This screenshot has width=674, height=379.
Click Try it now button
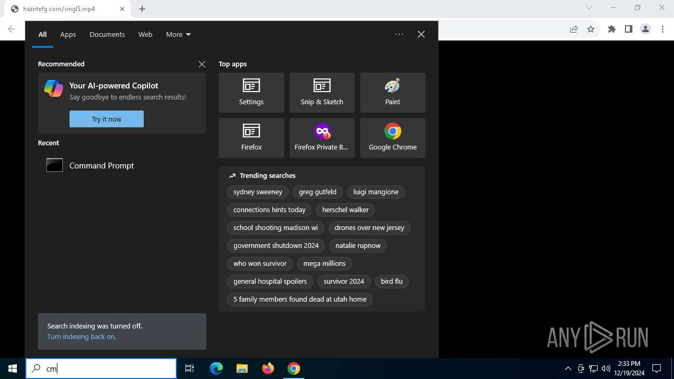tap(106, 119)
